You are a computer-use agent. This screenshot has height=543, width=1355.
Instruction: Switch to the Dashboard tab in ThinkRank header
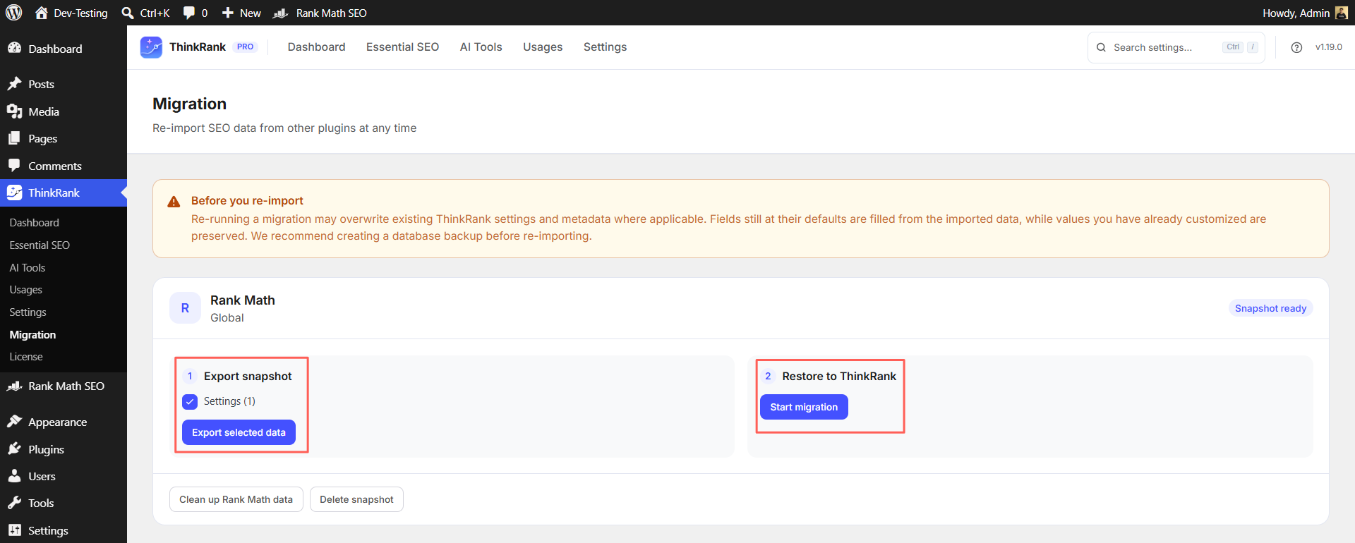(x=316, y=47)
